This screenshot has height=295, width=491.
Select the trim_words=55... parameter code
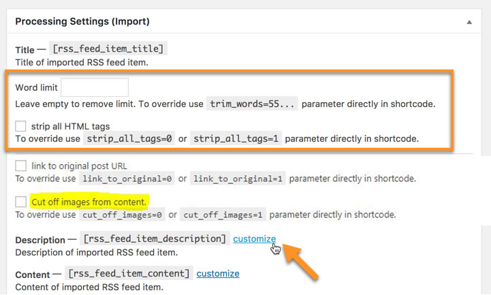[252, 104]
